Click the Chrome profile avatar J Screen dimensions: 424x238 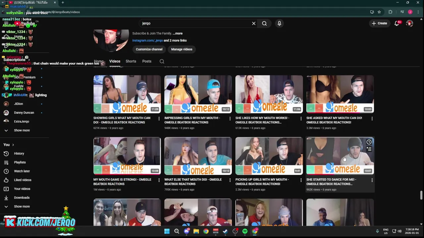[410, 12]
